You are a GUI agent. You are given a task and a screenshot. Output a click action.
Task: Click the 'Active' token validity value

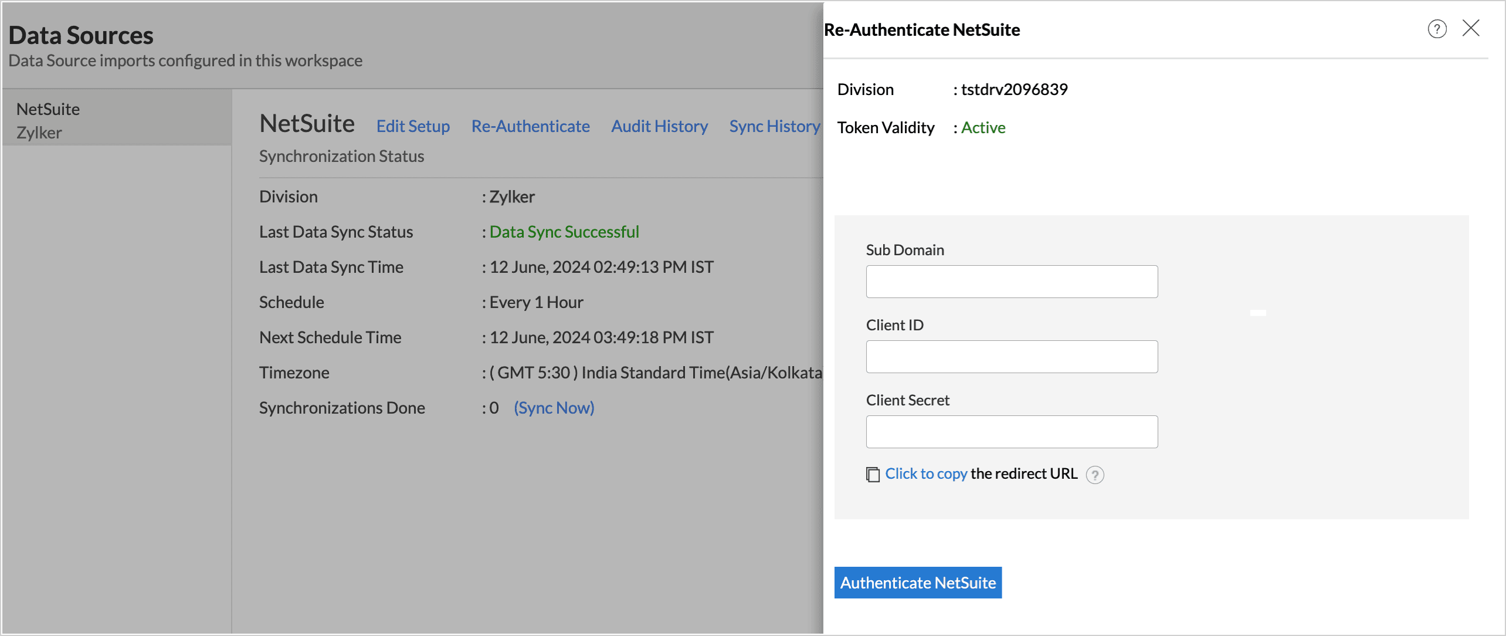tap(983, 127)
